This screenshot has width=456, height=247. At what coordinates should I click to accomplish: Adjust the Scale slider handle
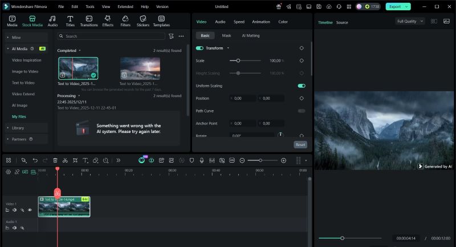tap(238, 60)
